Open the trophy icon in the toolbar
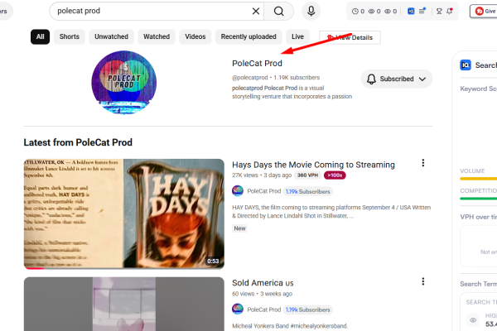Image resolution: width=497 pixels, height=331 pixels. pos(439,11)
